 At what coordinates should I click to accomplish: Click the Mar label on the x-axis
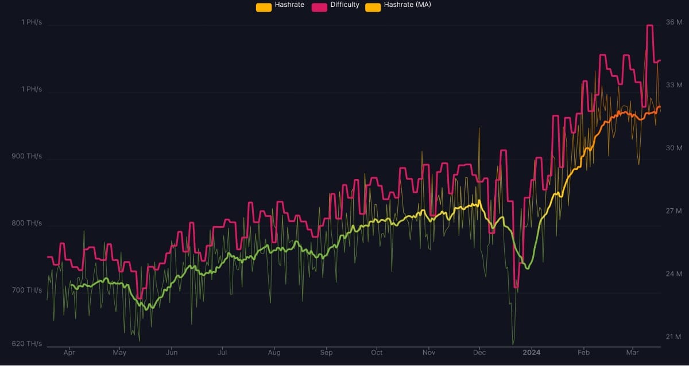point(633,353)
